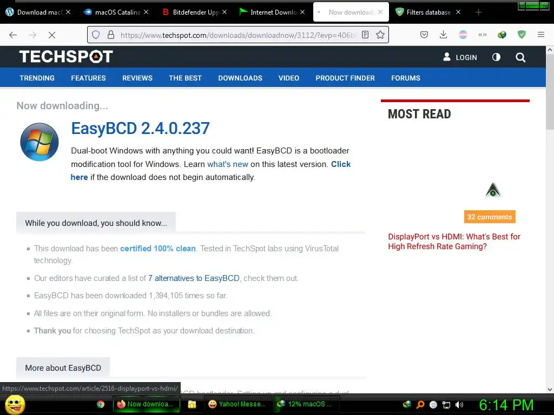
Task: Open a new browser tab
Action: (x=478, y=12)
